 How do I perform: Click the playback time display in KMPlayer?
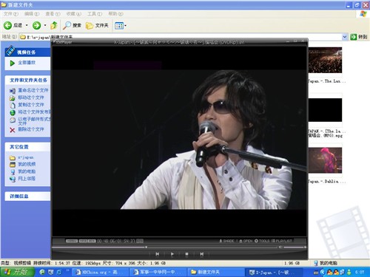(116, 241)
